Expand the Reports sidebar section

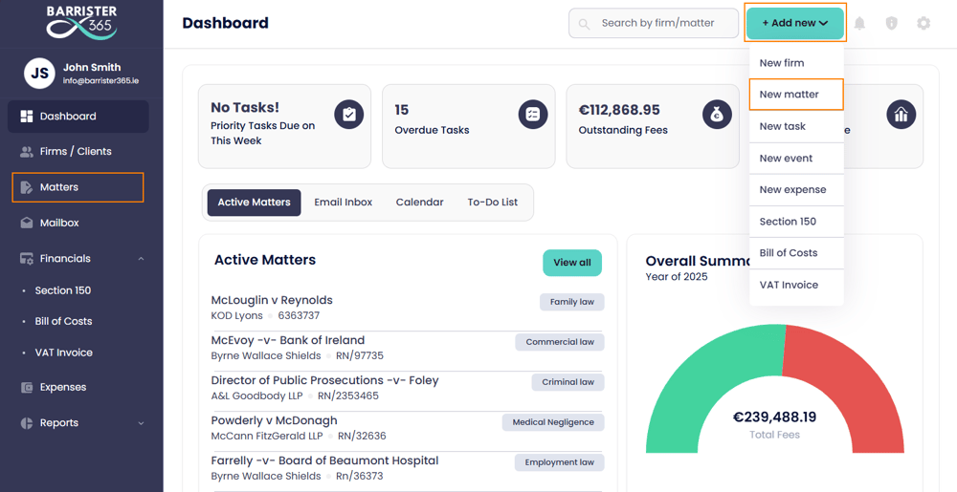(141, 423)
